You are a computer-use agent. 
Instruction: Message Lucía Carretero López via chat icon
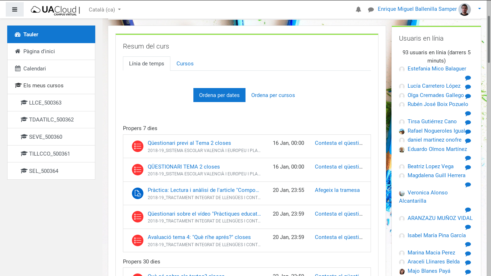click(x=468, y=87)
